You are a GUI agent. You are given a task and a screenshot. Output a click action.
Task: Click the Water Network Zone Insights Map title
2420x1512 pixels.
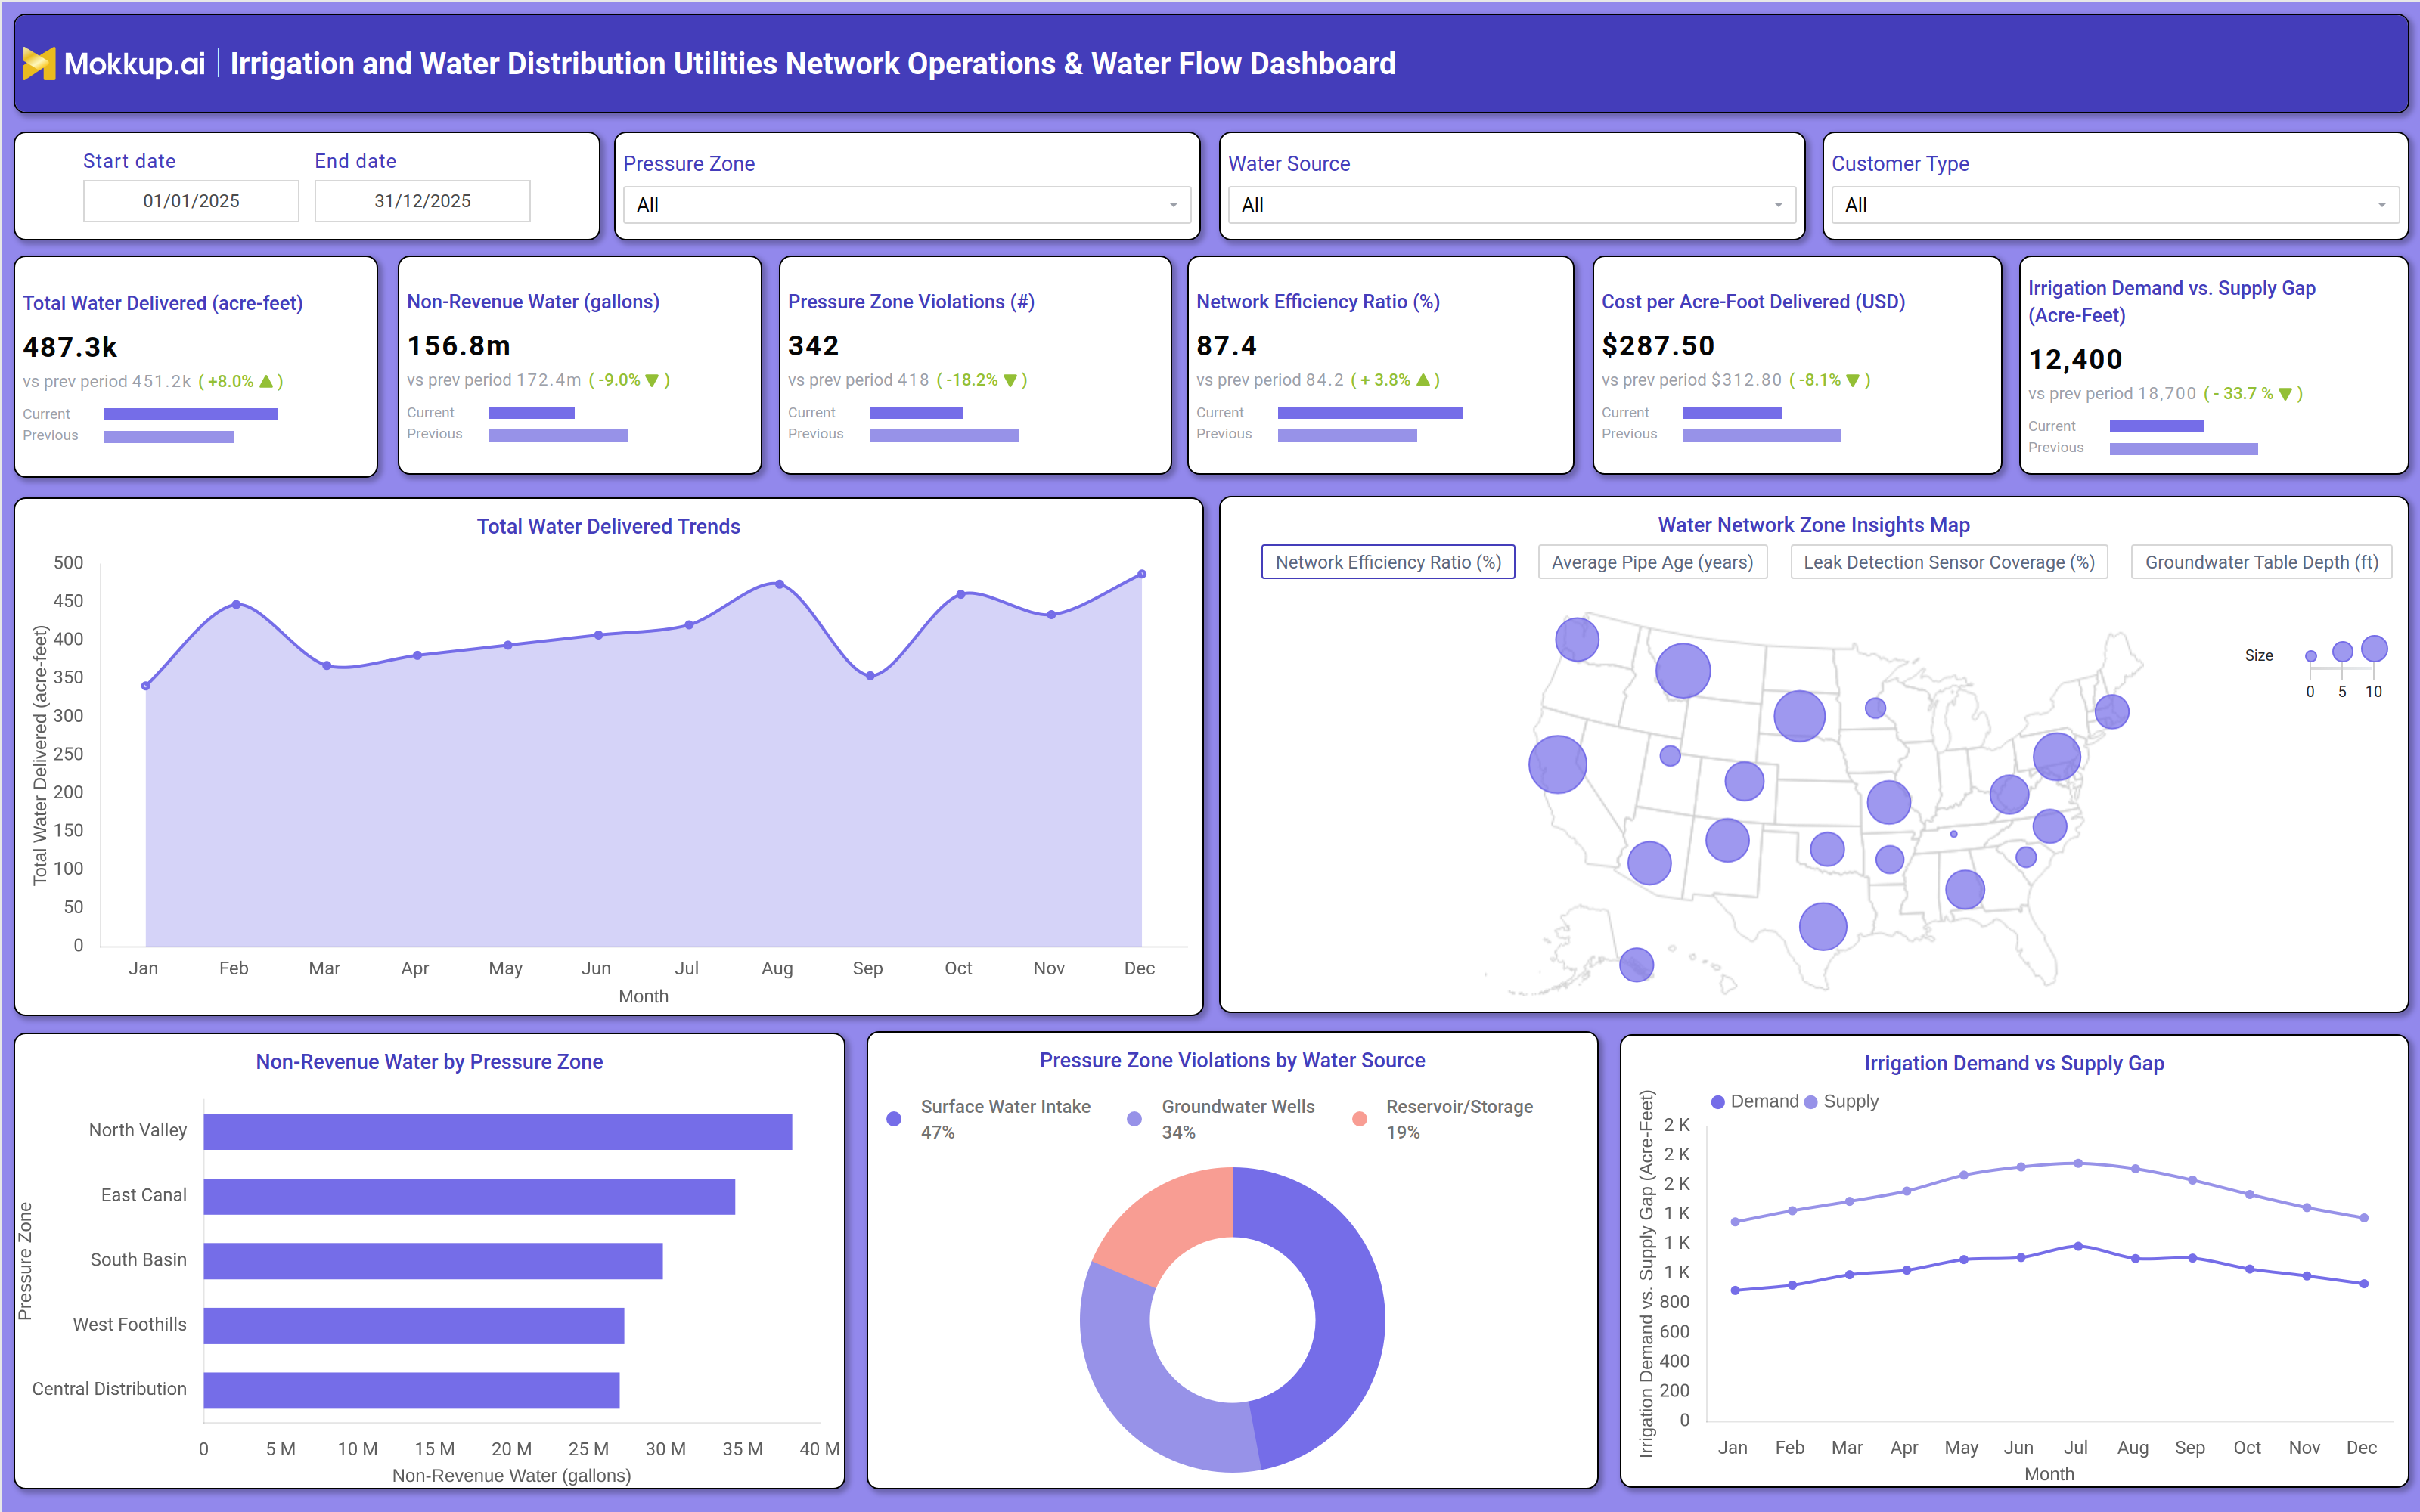pyautogui.click(x=1813, y=525)
